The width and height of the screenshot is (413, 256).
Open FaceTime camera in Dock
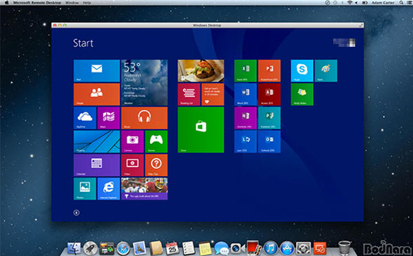(237, 248)
